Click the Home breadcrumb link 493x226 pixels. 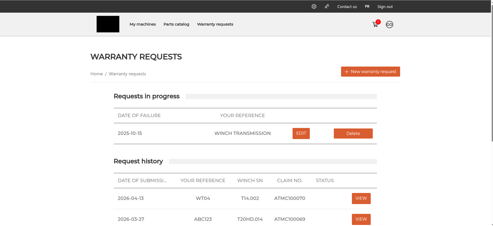[x=96, y=74]
